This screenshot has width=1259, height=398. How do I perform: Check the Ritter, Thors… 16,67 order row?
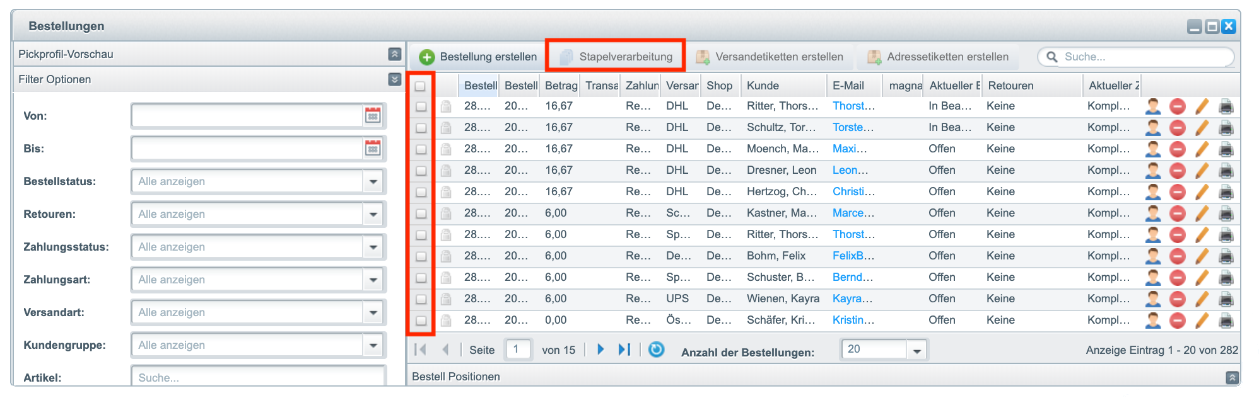[x=421, y=107]
